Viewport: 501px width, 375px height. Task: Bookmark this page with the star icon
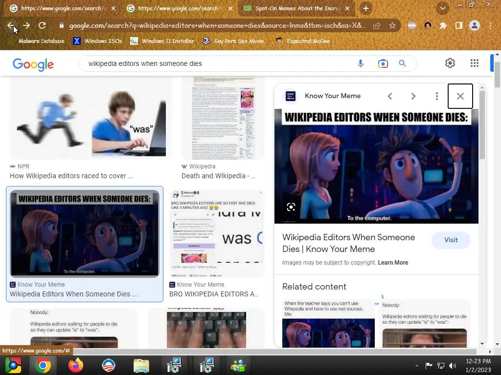(x=392, y=25)
